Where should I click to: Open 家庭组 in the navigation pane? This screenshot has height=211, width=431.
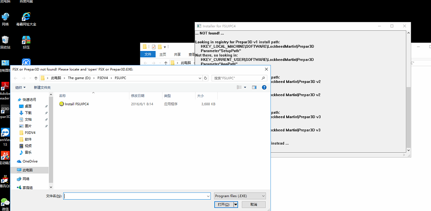point(25,188)
